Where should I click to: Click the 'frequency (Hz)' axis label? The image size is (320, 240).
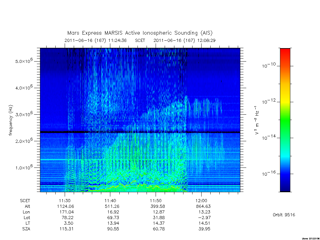11,120
